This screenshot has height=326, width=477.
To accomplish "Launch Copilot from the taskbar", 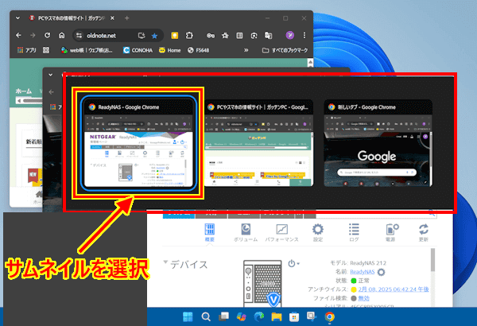I will coord(241,317).
